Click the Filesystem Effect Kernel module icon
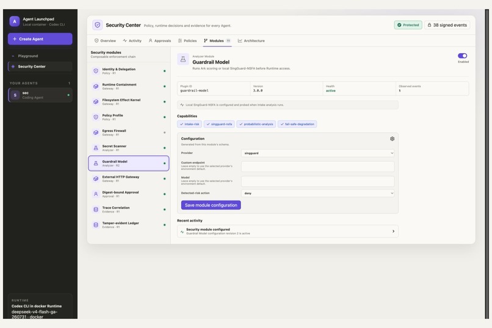Image resolution: width=492 pixels, height=328 pixels. point(96,101)
